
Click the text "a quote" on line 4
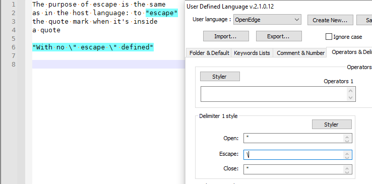(x=46, y=30)
